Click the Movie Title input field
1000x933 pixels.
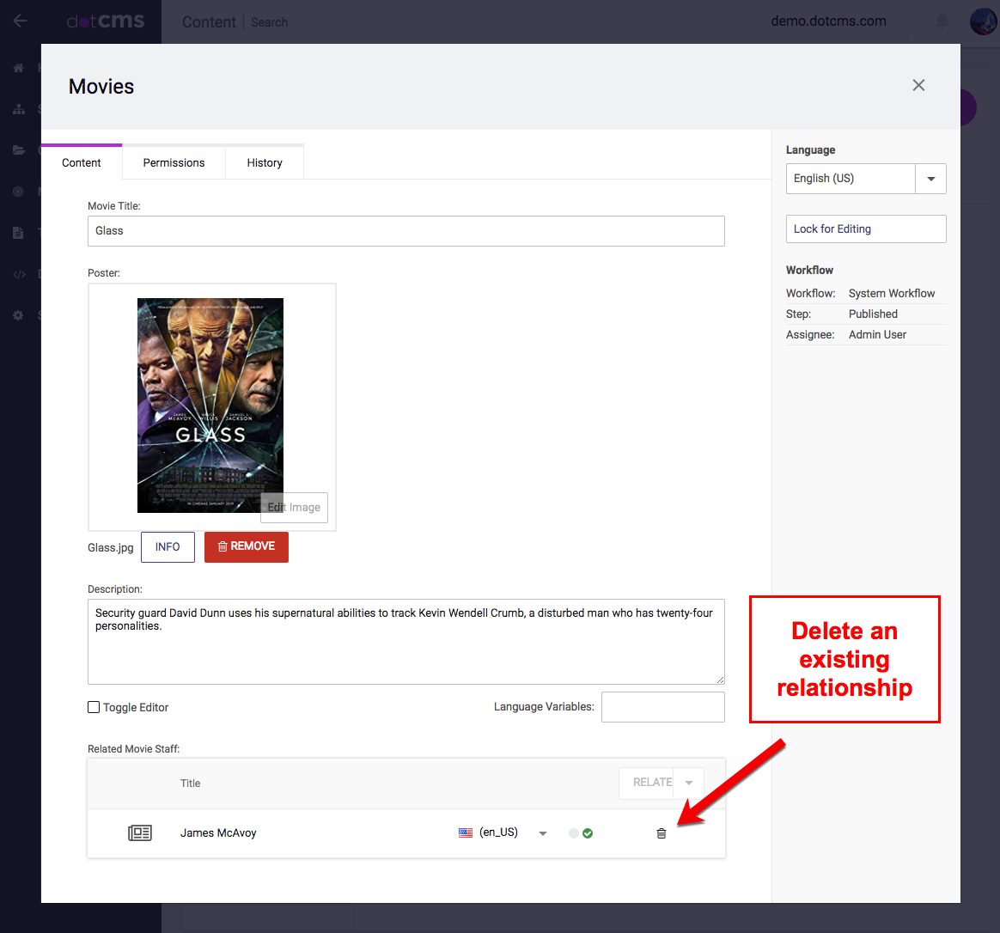(405, 231)
